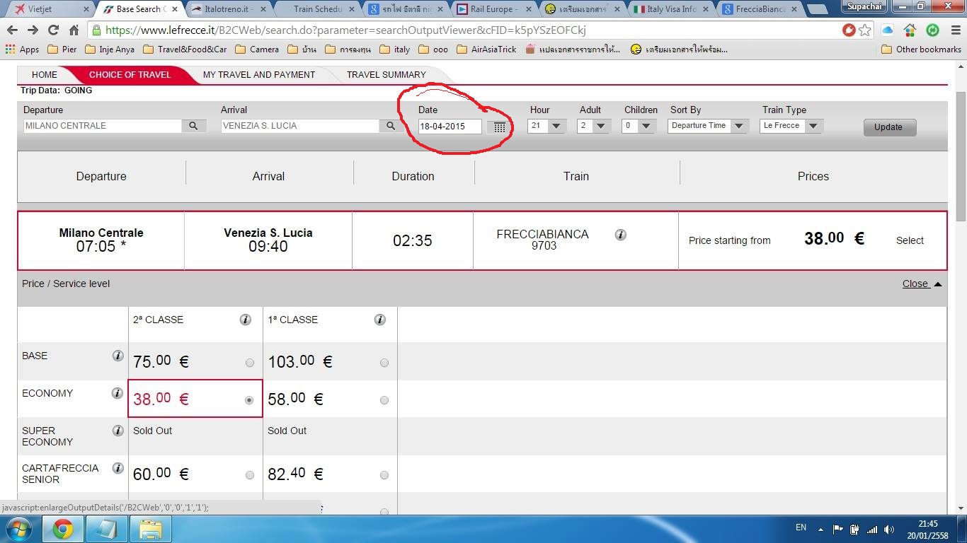Viewport: 967px width, 543px height.
Task: Open the italy bookmarks folder
Action: pos(395,49)
